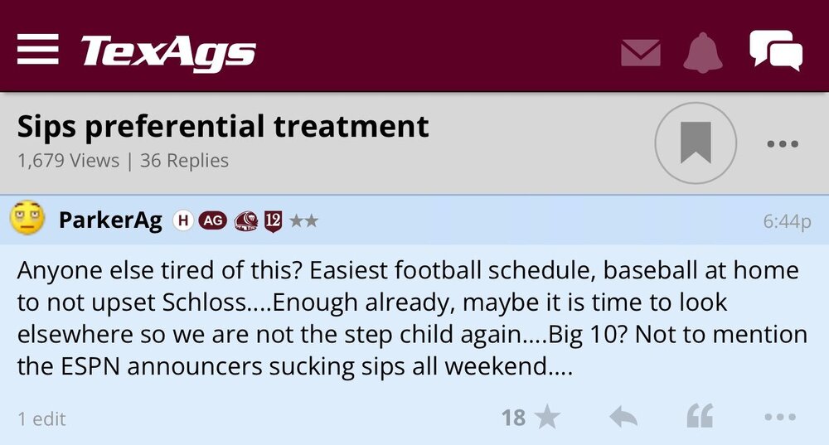Click the maroon AG badge
The height and width of the screenshot is (445, 829).
tap(212, 221)
